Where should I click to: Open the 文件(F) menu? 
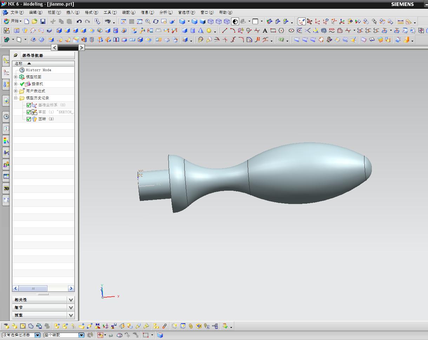17,12
